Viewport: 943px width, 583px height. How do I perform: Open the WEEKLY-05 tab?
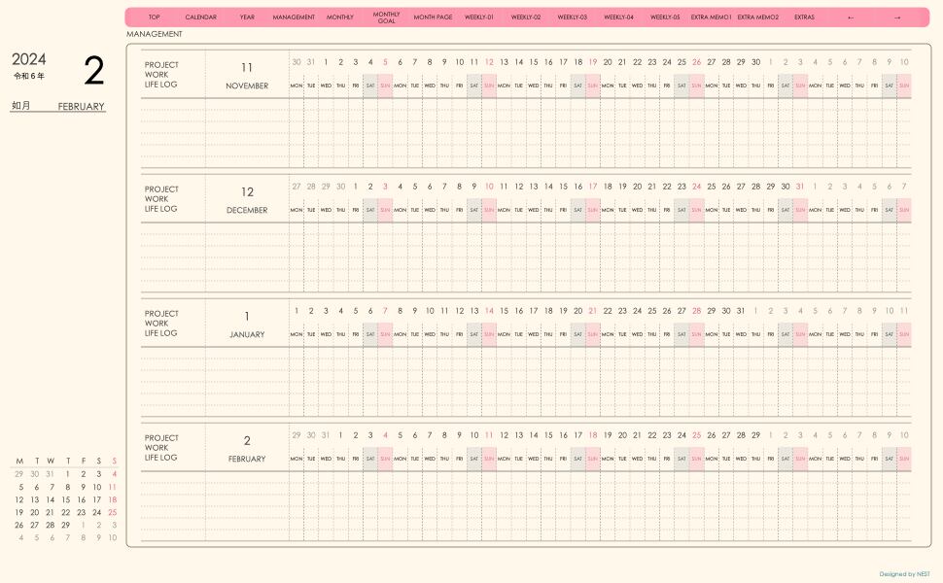click(x=665, y=17)
